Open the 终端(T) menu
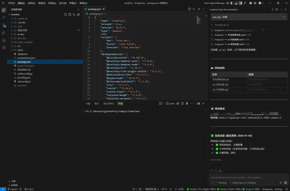The image size is (290, 191). (x=73, y=3)
